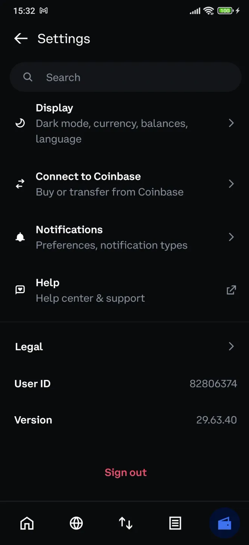
Task: Open the Legal section chevron
Action: tap(231, 346)
